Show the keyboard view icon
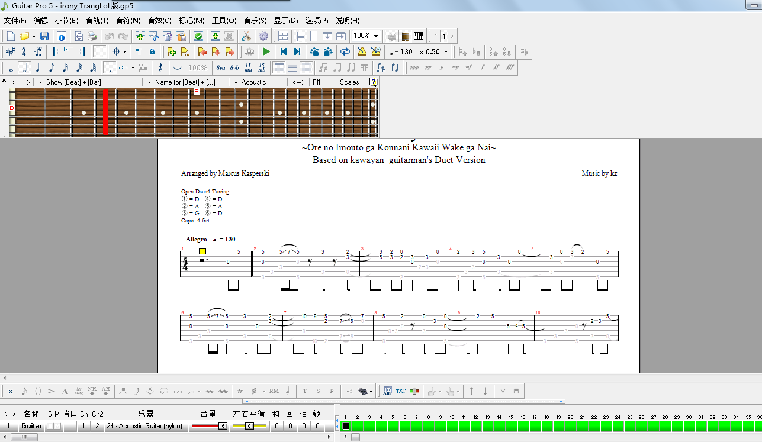 [x=419, y=36]
